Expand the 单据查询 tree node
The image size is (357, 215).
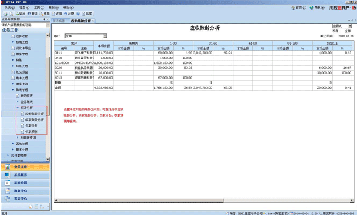[13, 84]
